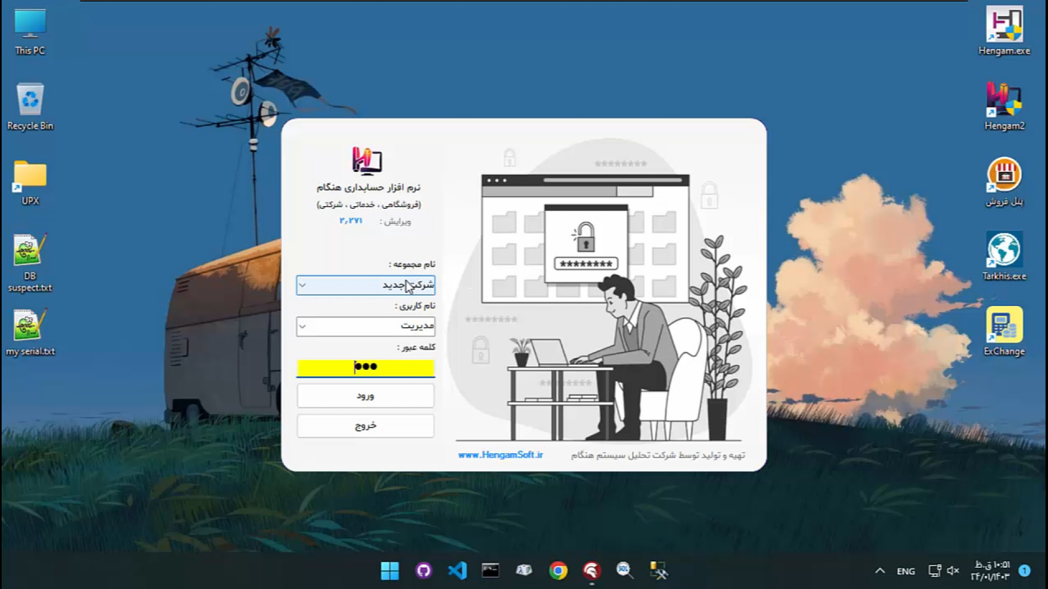Open the Recycle Bin icon

[30, 107]
